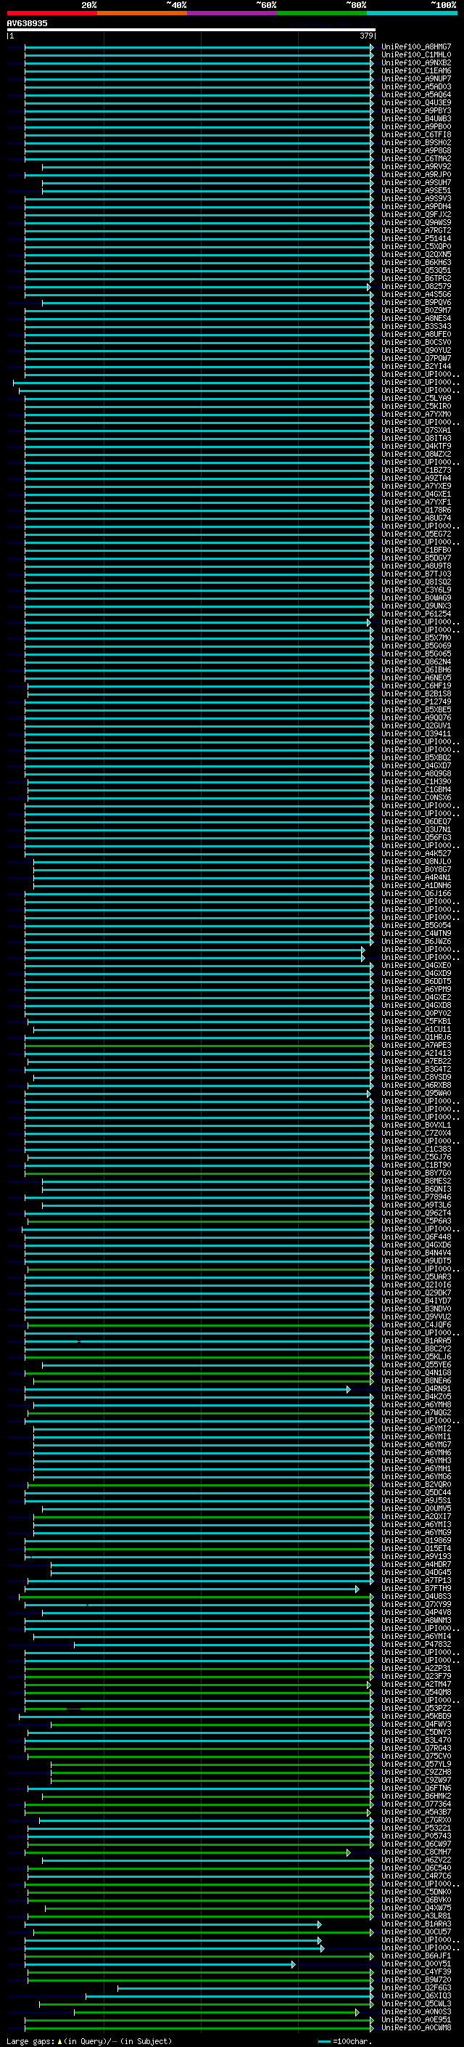Screen dimensions: 464x2047
Task: Select hit label UniRef100_P53221
Action: point(416,1828)
